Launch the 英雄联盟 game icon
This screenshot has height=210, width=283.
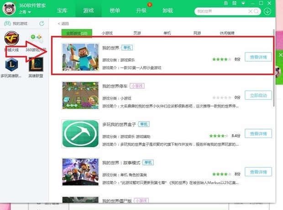click(x=36, y=64)
